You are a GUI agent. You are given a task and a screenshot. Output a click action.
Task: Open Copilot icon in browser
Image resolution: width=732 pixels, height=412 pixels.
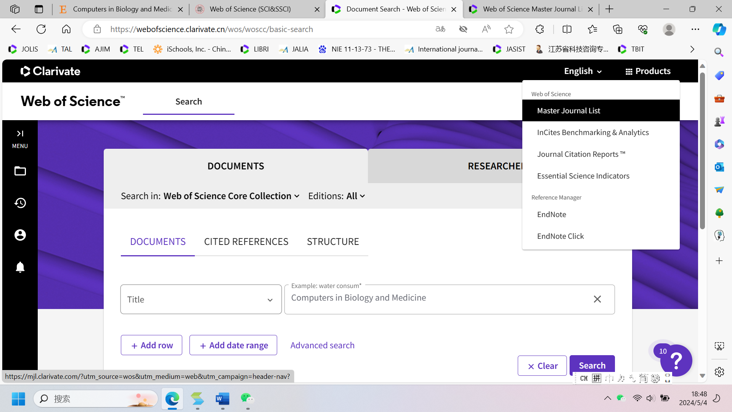coord(719,29)
